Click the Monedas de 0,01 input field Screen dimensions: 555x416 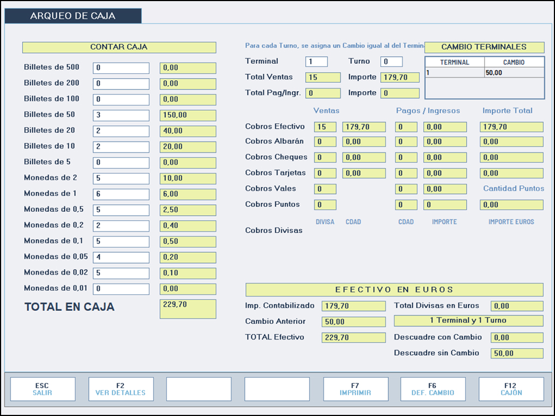(x=121, y=289)
